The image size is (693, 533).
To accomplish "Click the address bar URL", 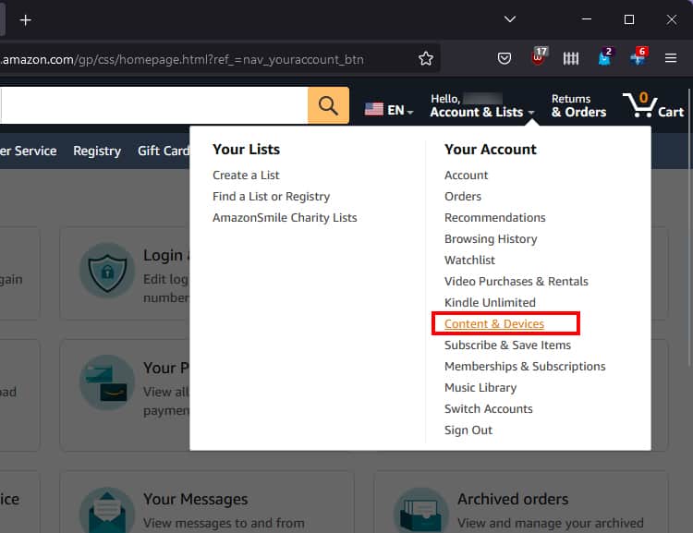I will pyautogui.click(x=182, y=59).
